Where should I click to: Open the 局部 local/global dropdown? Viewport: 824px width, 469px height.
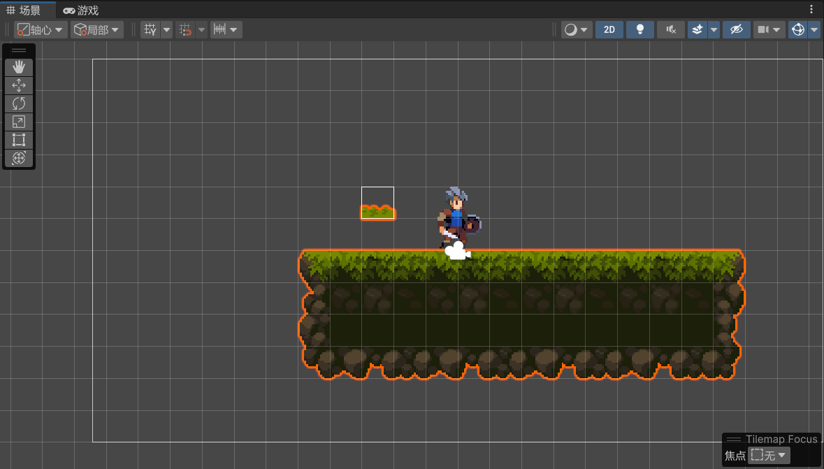pos(97,29)
